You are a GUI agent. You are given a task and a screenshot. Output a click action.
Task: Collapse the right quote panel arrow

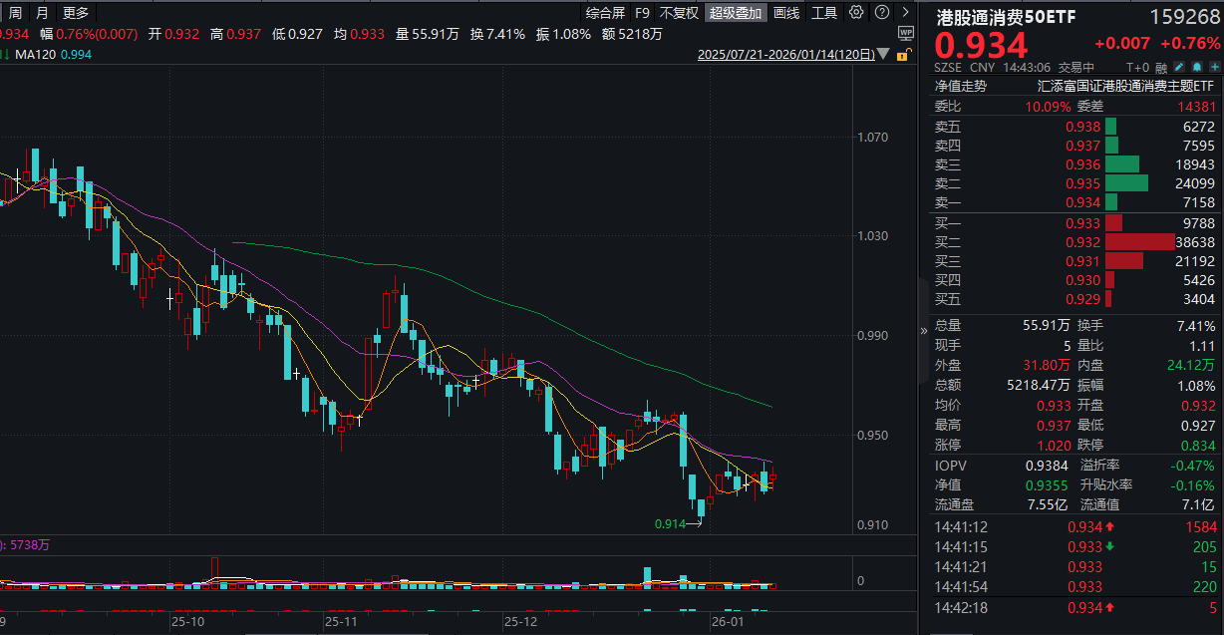922,331
